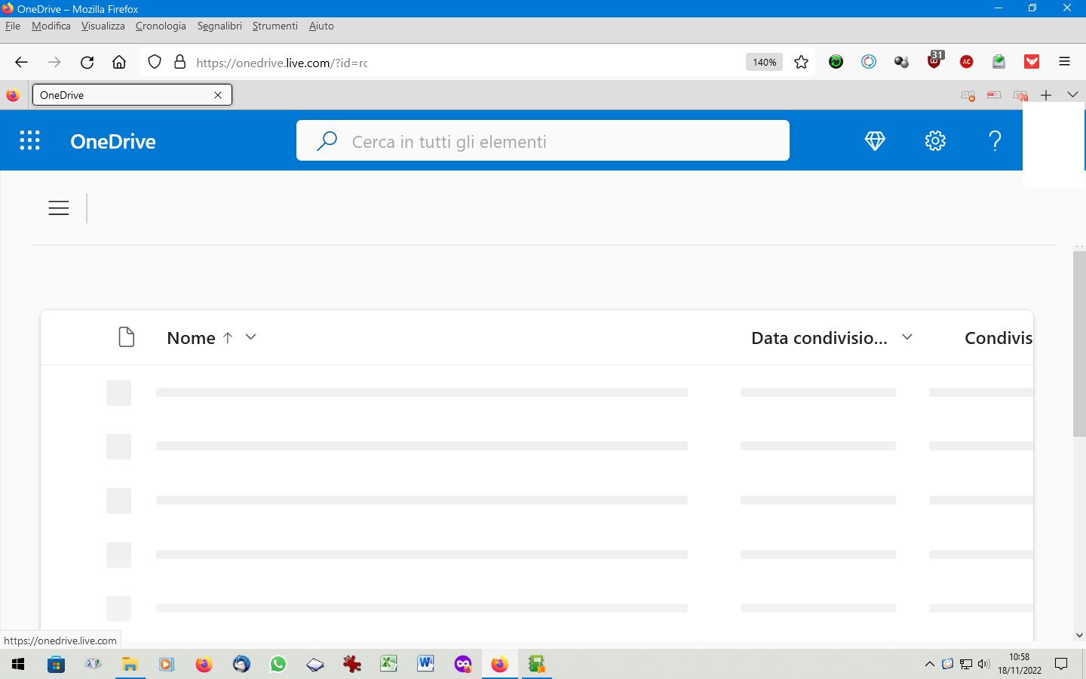
Task: Click the file type column icon
Action: pyautogui.click(x=127, y=337)
